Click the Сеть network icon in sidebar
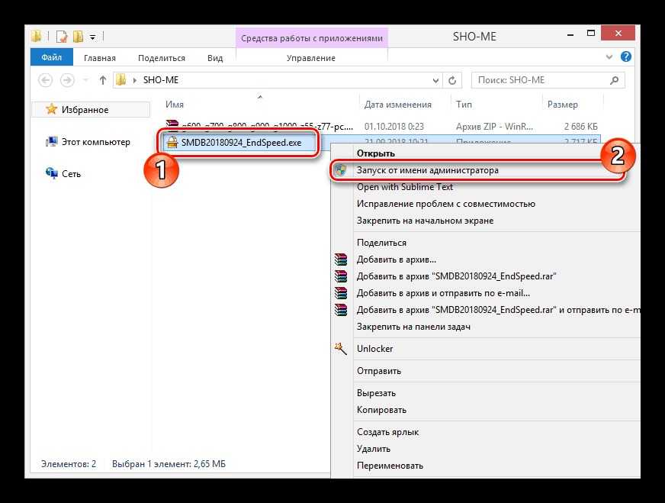 click(52, 174)
